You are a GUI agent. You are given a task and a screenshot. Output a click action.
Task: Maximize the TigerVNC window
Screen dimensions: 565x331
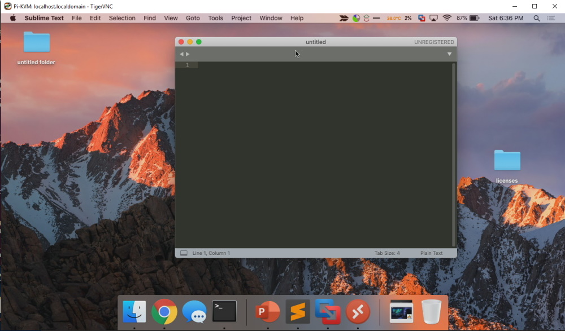pos(534,6)
